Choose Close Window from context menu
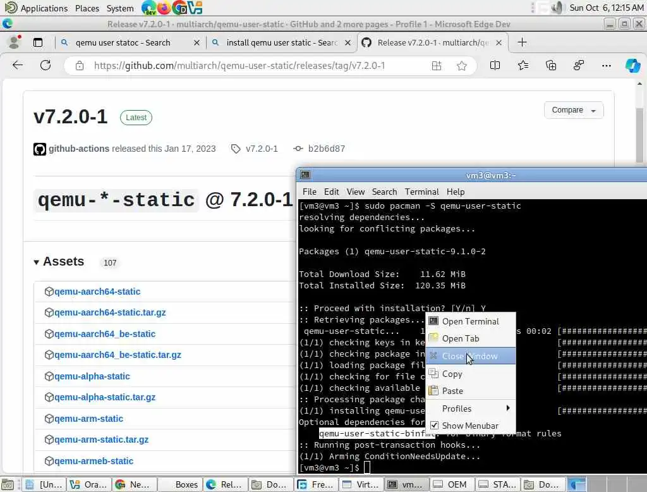Image resolution: width=647 pixels, height=492 pixels. pos(471,356)
